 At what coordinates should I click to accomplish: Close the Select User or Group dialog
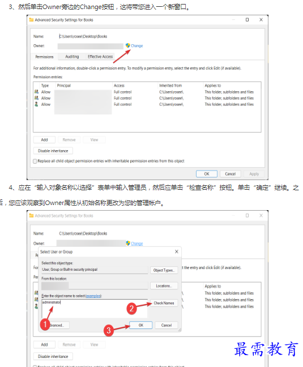[177, 251]
